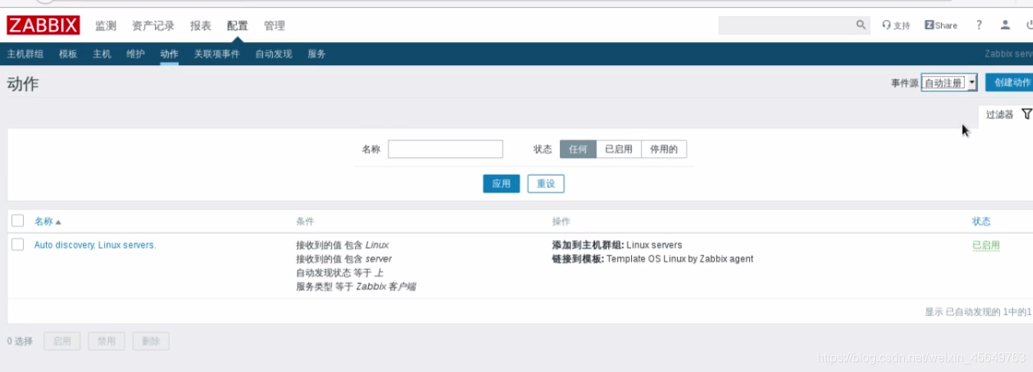This screenshot has height=372, width=1033.
Task: Click operation text 链接到模板: Template OS Linux
Action: point(653,258)
